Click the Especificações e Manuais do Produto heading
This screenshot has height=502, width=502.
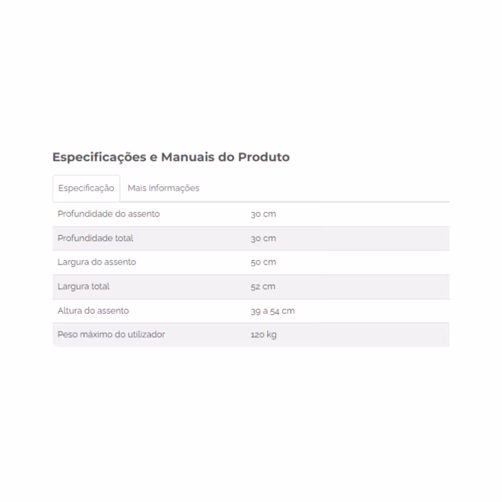point(171,158)
